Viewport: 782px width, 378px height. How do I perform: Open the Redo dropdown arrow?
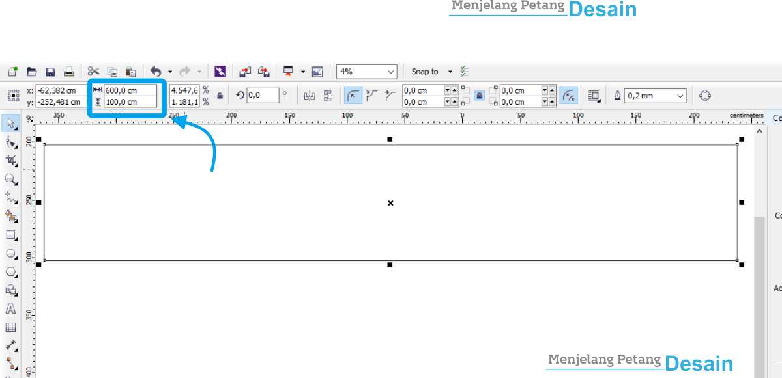click(x=199, y=71)
